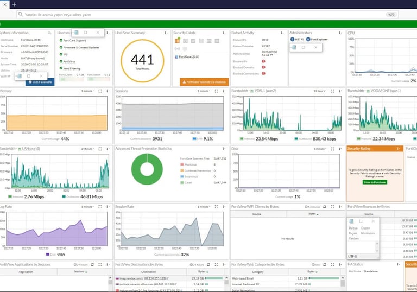This screenshot has height=292, width=417.
Task: Open VDSL1 (wan2) '24 hours' time range dropdown
Action: pyautogui.click(x=320, y=91)
